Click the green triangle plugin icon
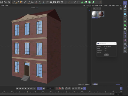The width and height of the screenshot is (128, 96). click(82, 2)
